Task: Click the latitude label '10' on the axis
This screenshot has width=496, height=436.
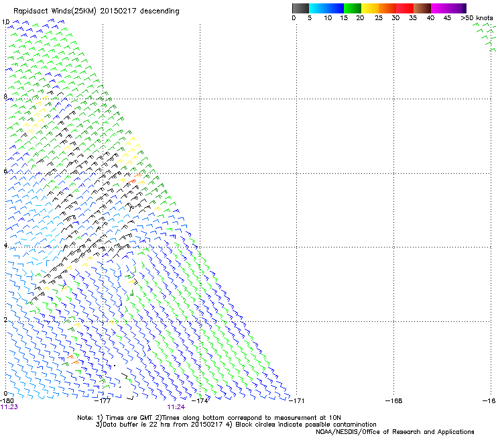Action: 5,22
